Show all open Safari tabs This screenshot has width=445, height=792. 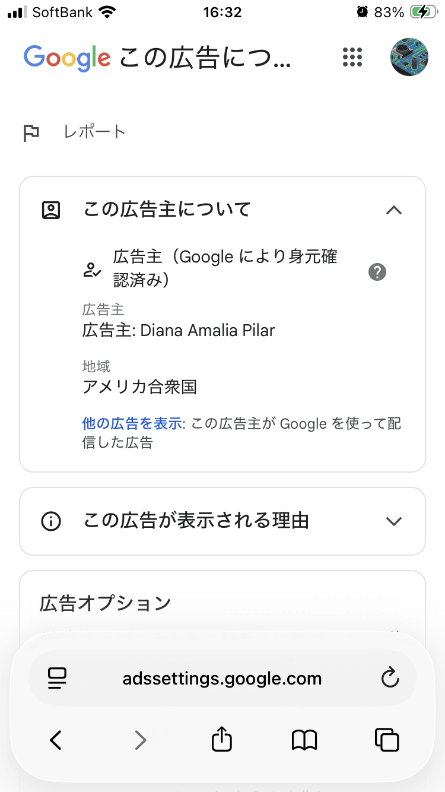pyautogui.click(x=387, y=740)
